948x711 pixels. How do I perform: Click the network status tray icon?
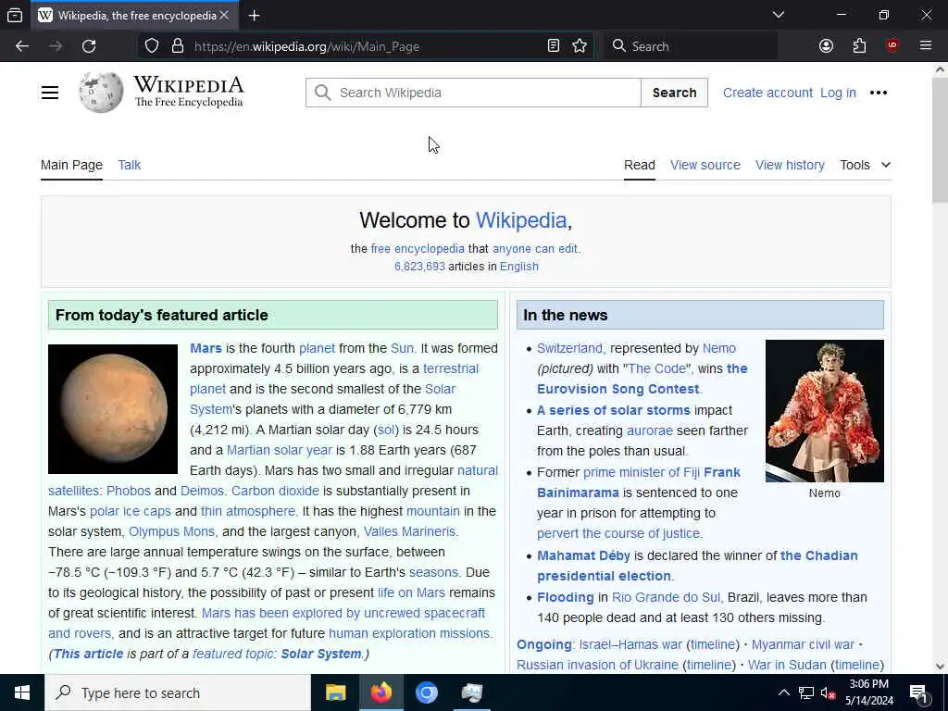(x=806, y=692)
